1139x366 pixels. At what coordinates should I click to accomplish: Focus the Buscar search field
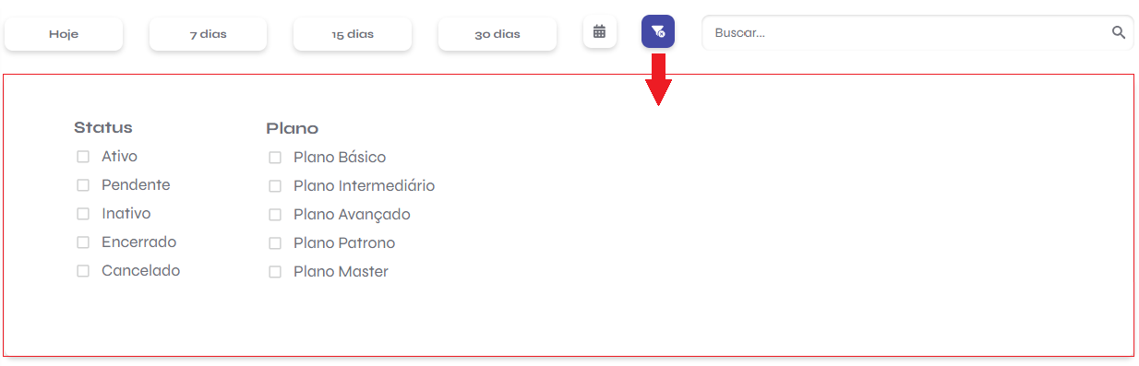(917, 32)
